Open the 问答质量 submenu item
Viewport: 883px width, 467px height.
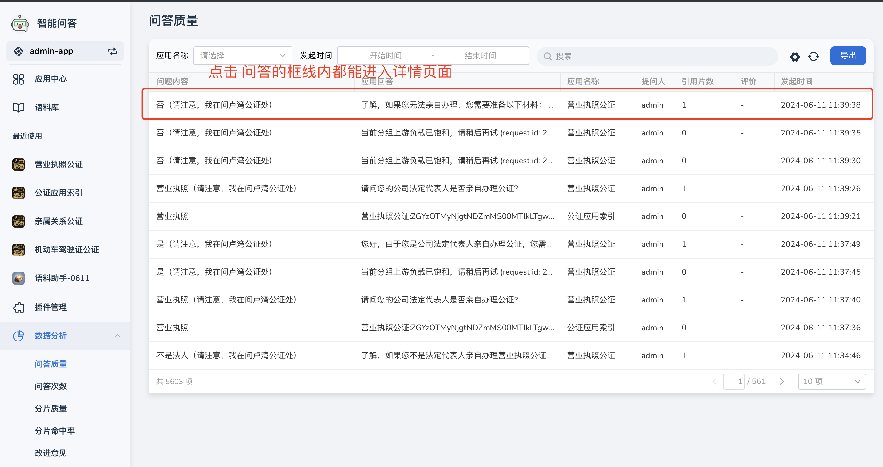click(51, 364)
